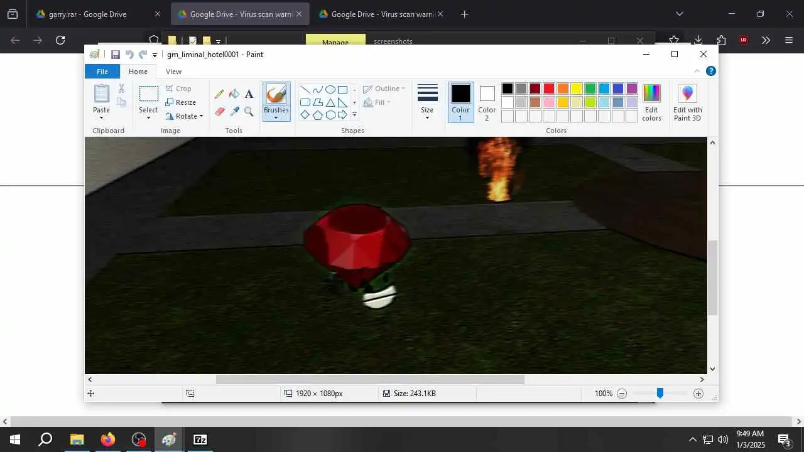Choose the Curve shape
The height and width of the screenshot is (452, 804).
click(x=317, y=90)
